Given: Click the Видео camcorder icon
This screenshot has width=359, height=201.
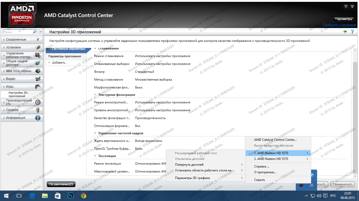Looking at the screenshot, I should click(x=38, y=79).
